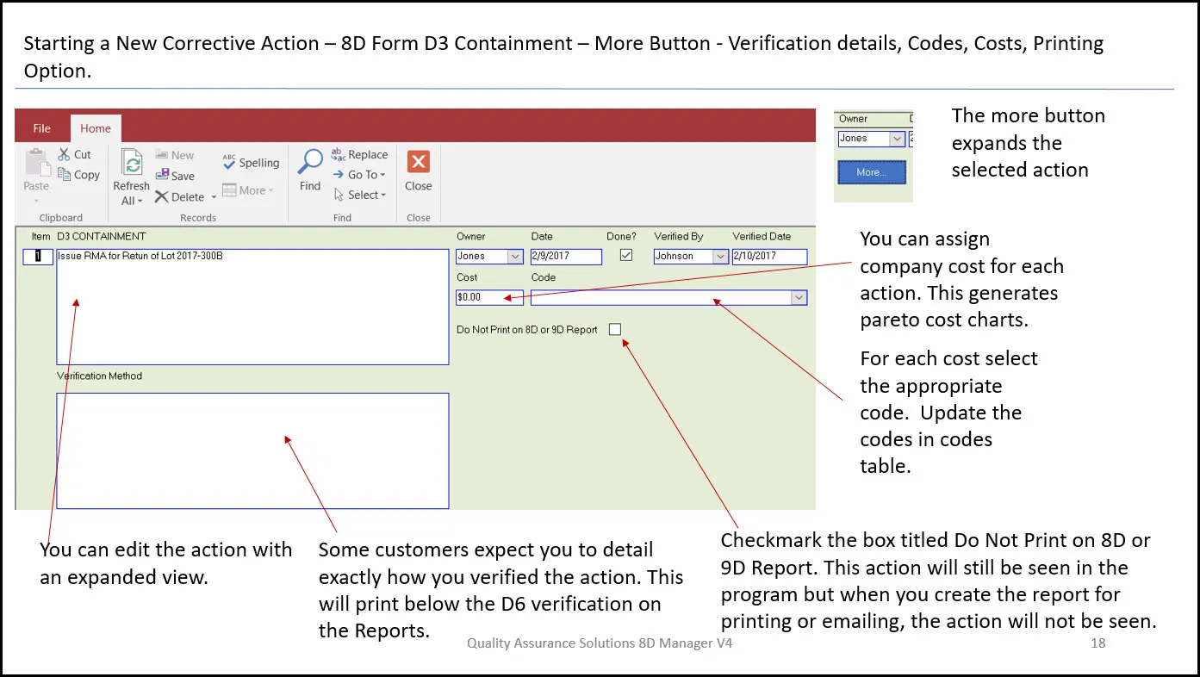This screenshot has height=677, width=1200.
Task: Click the Copy icon in Clipboard
Action: [x=65, y=175]
